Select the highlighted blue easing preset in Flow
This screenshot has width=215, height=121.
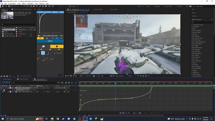pos(43,53)
